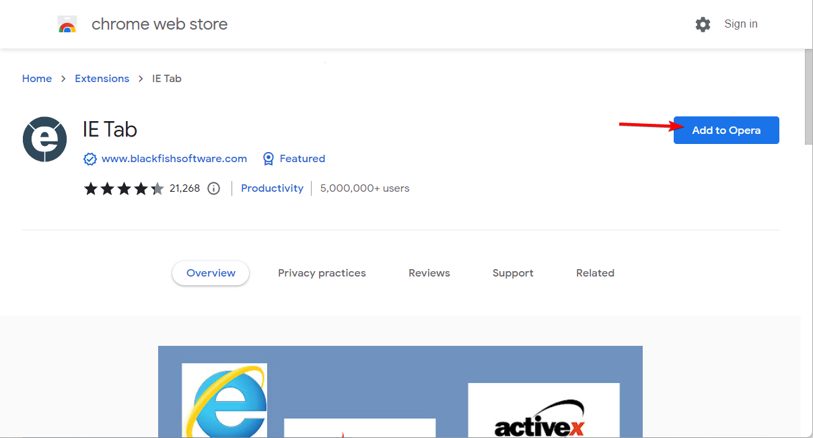813x438 pixels.
Task: Open settings via the gear icon
Action: pyautogui.click(x=703, y=25)
